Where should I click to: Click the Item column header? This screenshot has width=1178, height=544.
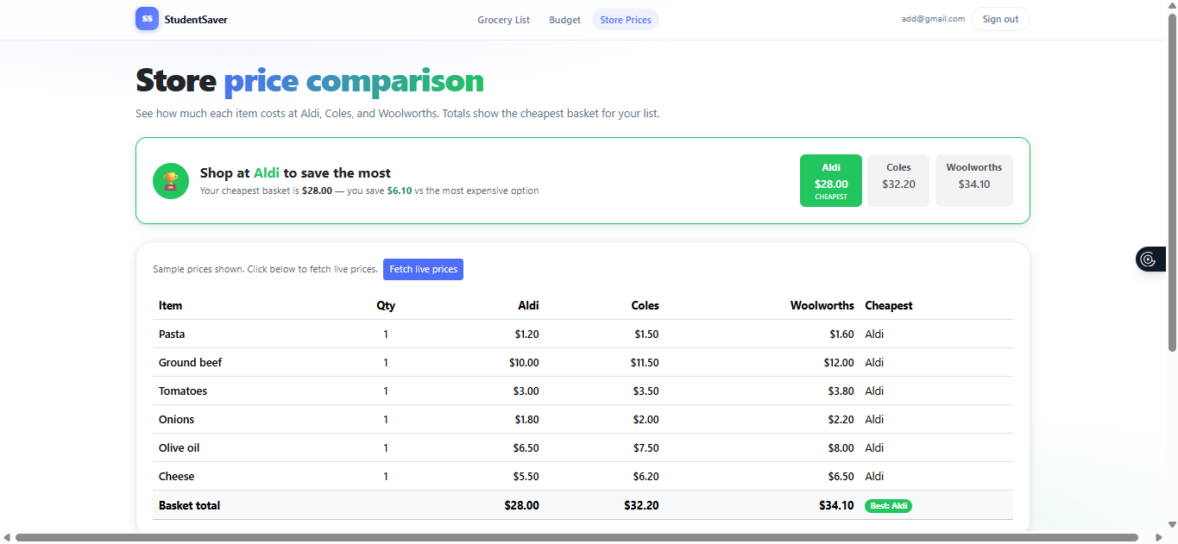[170, 306]
